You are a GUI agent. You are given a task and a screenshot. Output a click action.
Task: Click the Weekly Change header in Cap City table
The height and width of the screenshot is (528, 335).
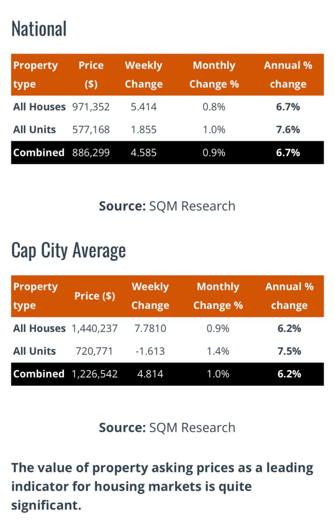coord(150,296)
